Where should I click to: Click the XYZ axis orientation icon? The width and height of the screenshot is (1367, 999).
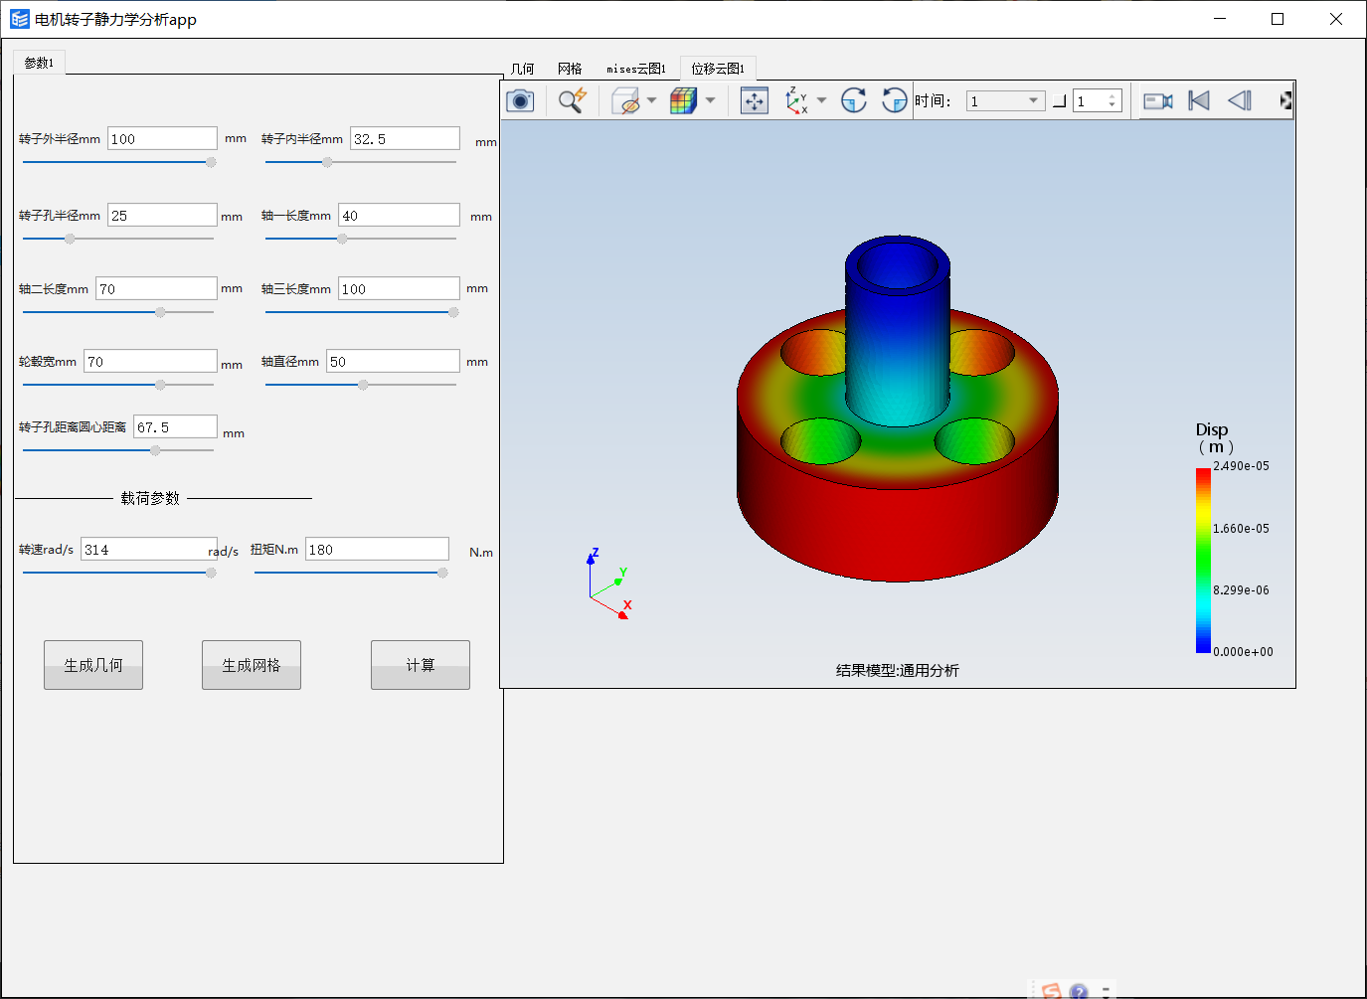[797, 100]
